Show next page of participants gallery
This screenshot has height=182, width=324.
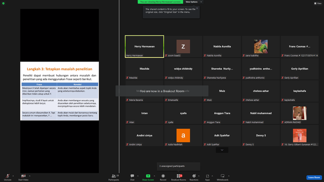tap(222, 150)
